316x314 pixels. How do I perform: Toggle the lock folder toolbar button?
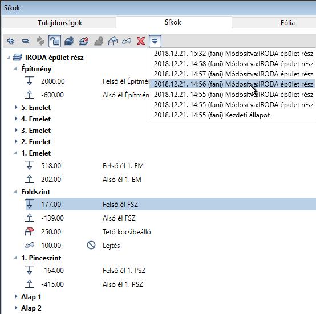pos(55,41)
